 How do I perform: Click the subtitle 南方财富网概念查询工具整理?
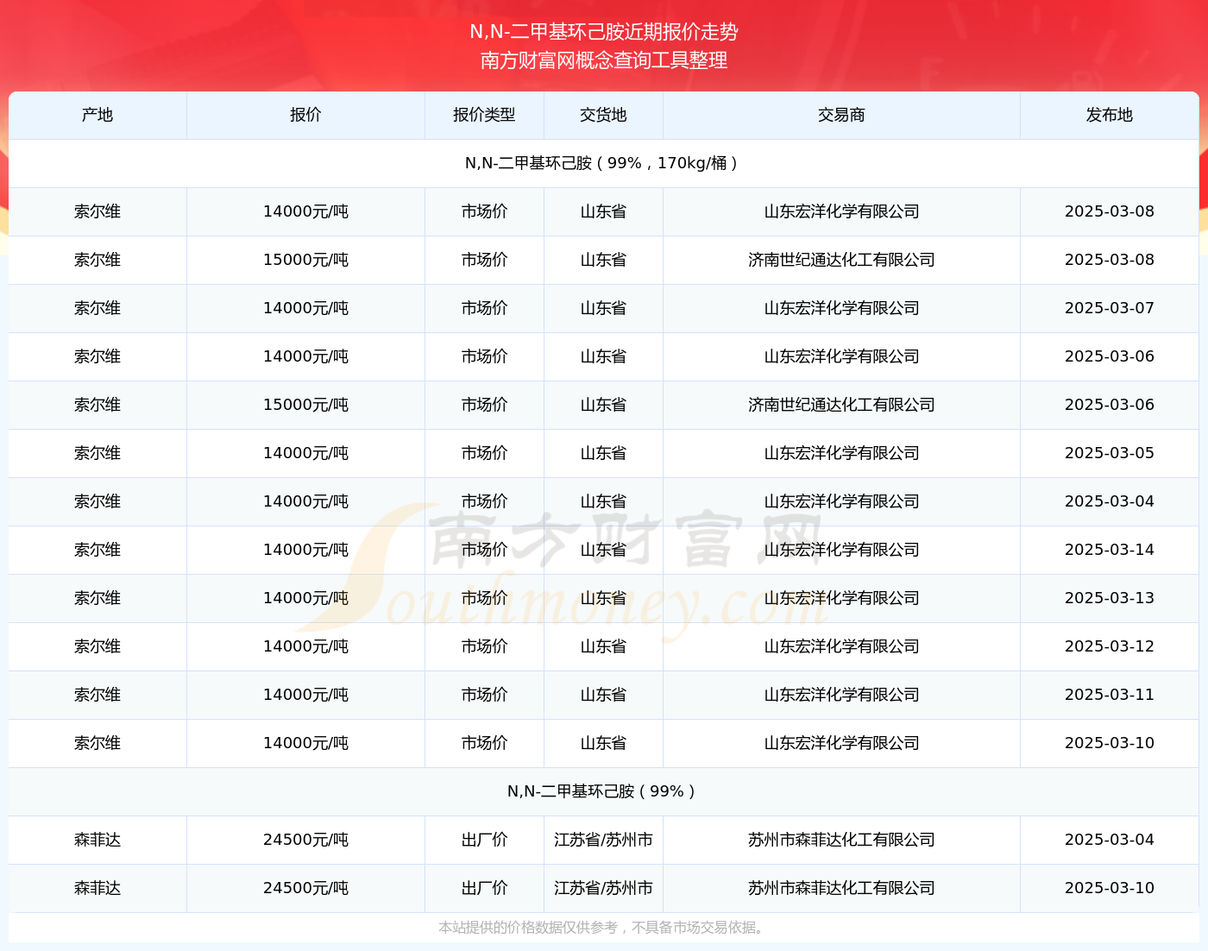(604, 60)
